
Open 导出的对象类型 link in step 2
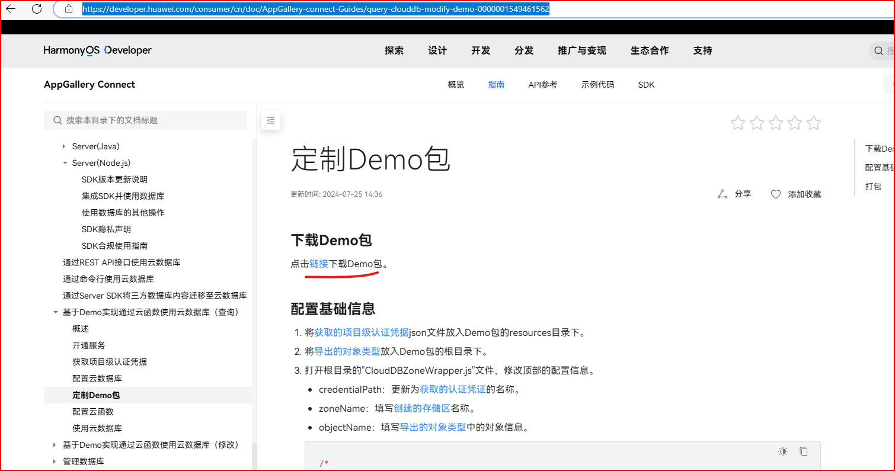click(x=347, y=351)
